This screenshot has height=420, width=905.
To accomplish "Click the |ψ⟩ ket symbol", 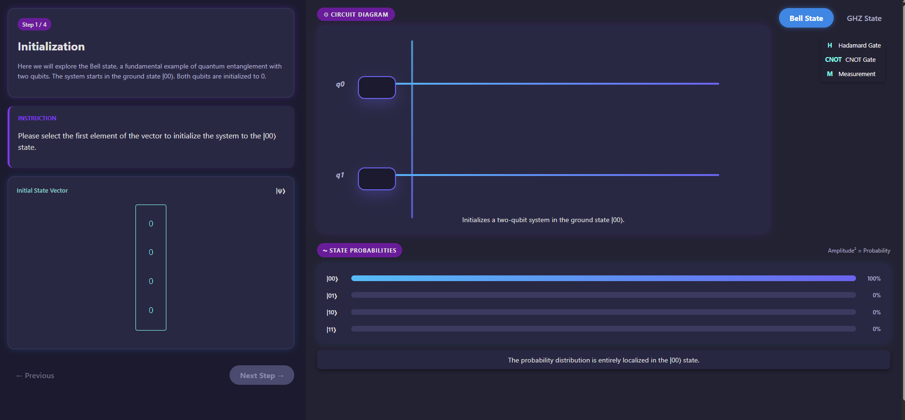I will 280,191.
